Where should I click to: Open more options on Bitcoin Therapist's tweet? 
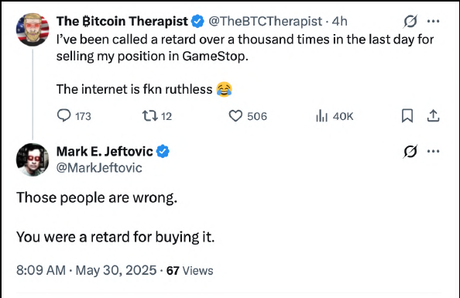coord(434,21)
